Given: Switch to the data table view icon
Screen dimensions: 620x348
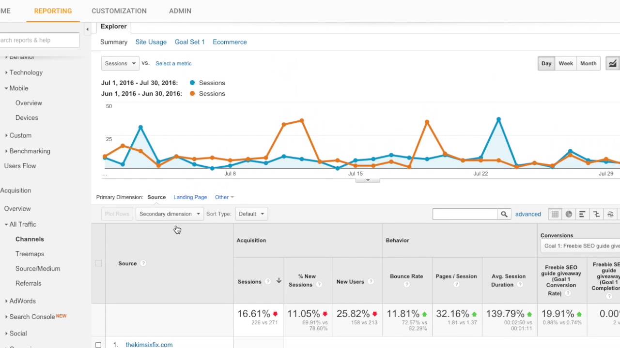Looking at the screenshot, I should [x=555, y=214].
